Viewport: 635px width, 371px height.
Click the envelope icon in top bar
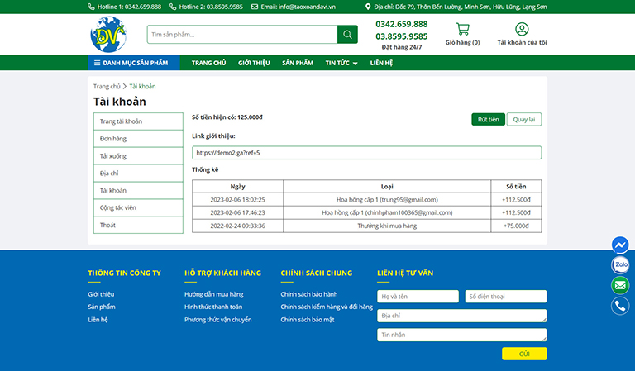(255, 7)
